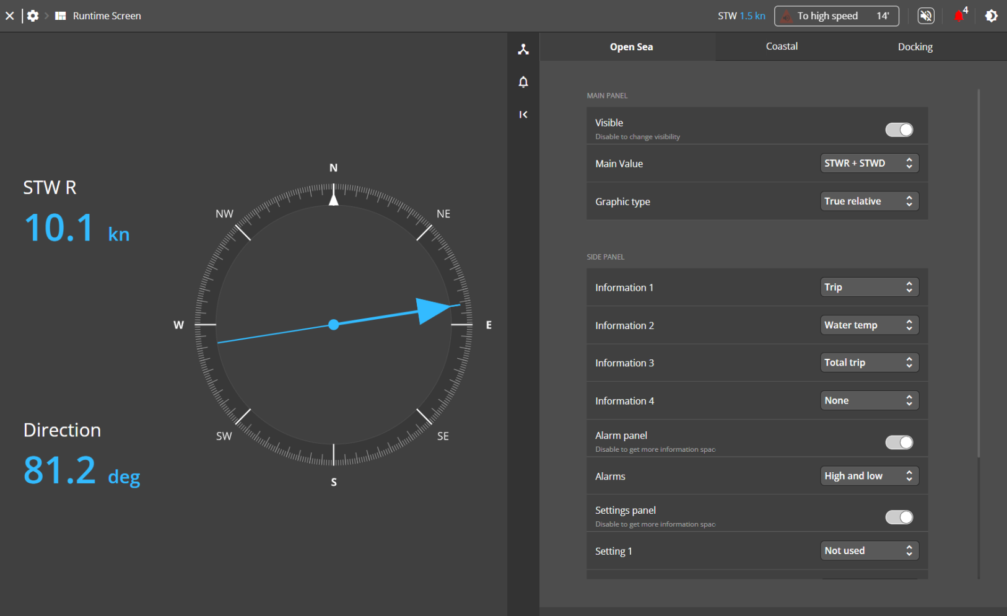
Task: Click the Runtime Screen layout icon
Action: pos(61,16)
